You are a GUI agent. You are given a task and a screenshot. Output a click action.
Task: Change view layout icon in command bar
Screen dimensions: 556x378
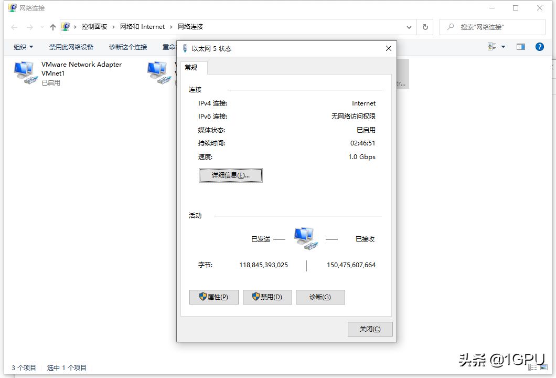click(x=491, y=47)
